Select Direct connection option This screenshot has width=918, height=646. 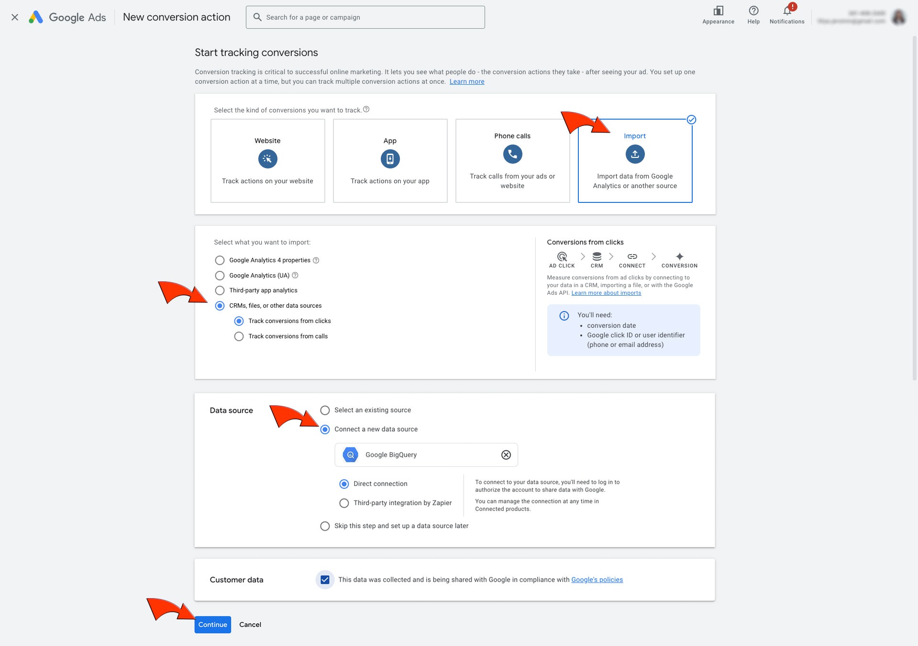click(x=344, y=484)
